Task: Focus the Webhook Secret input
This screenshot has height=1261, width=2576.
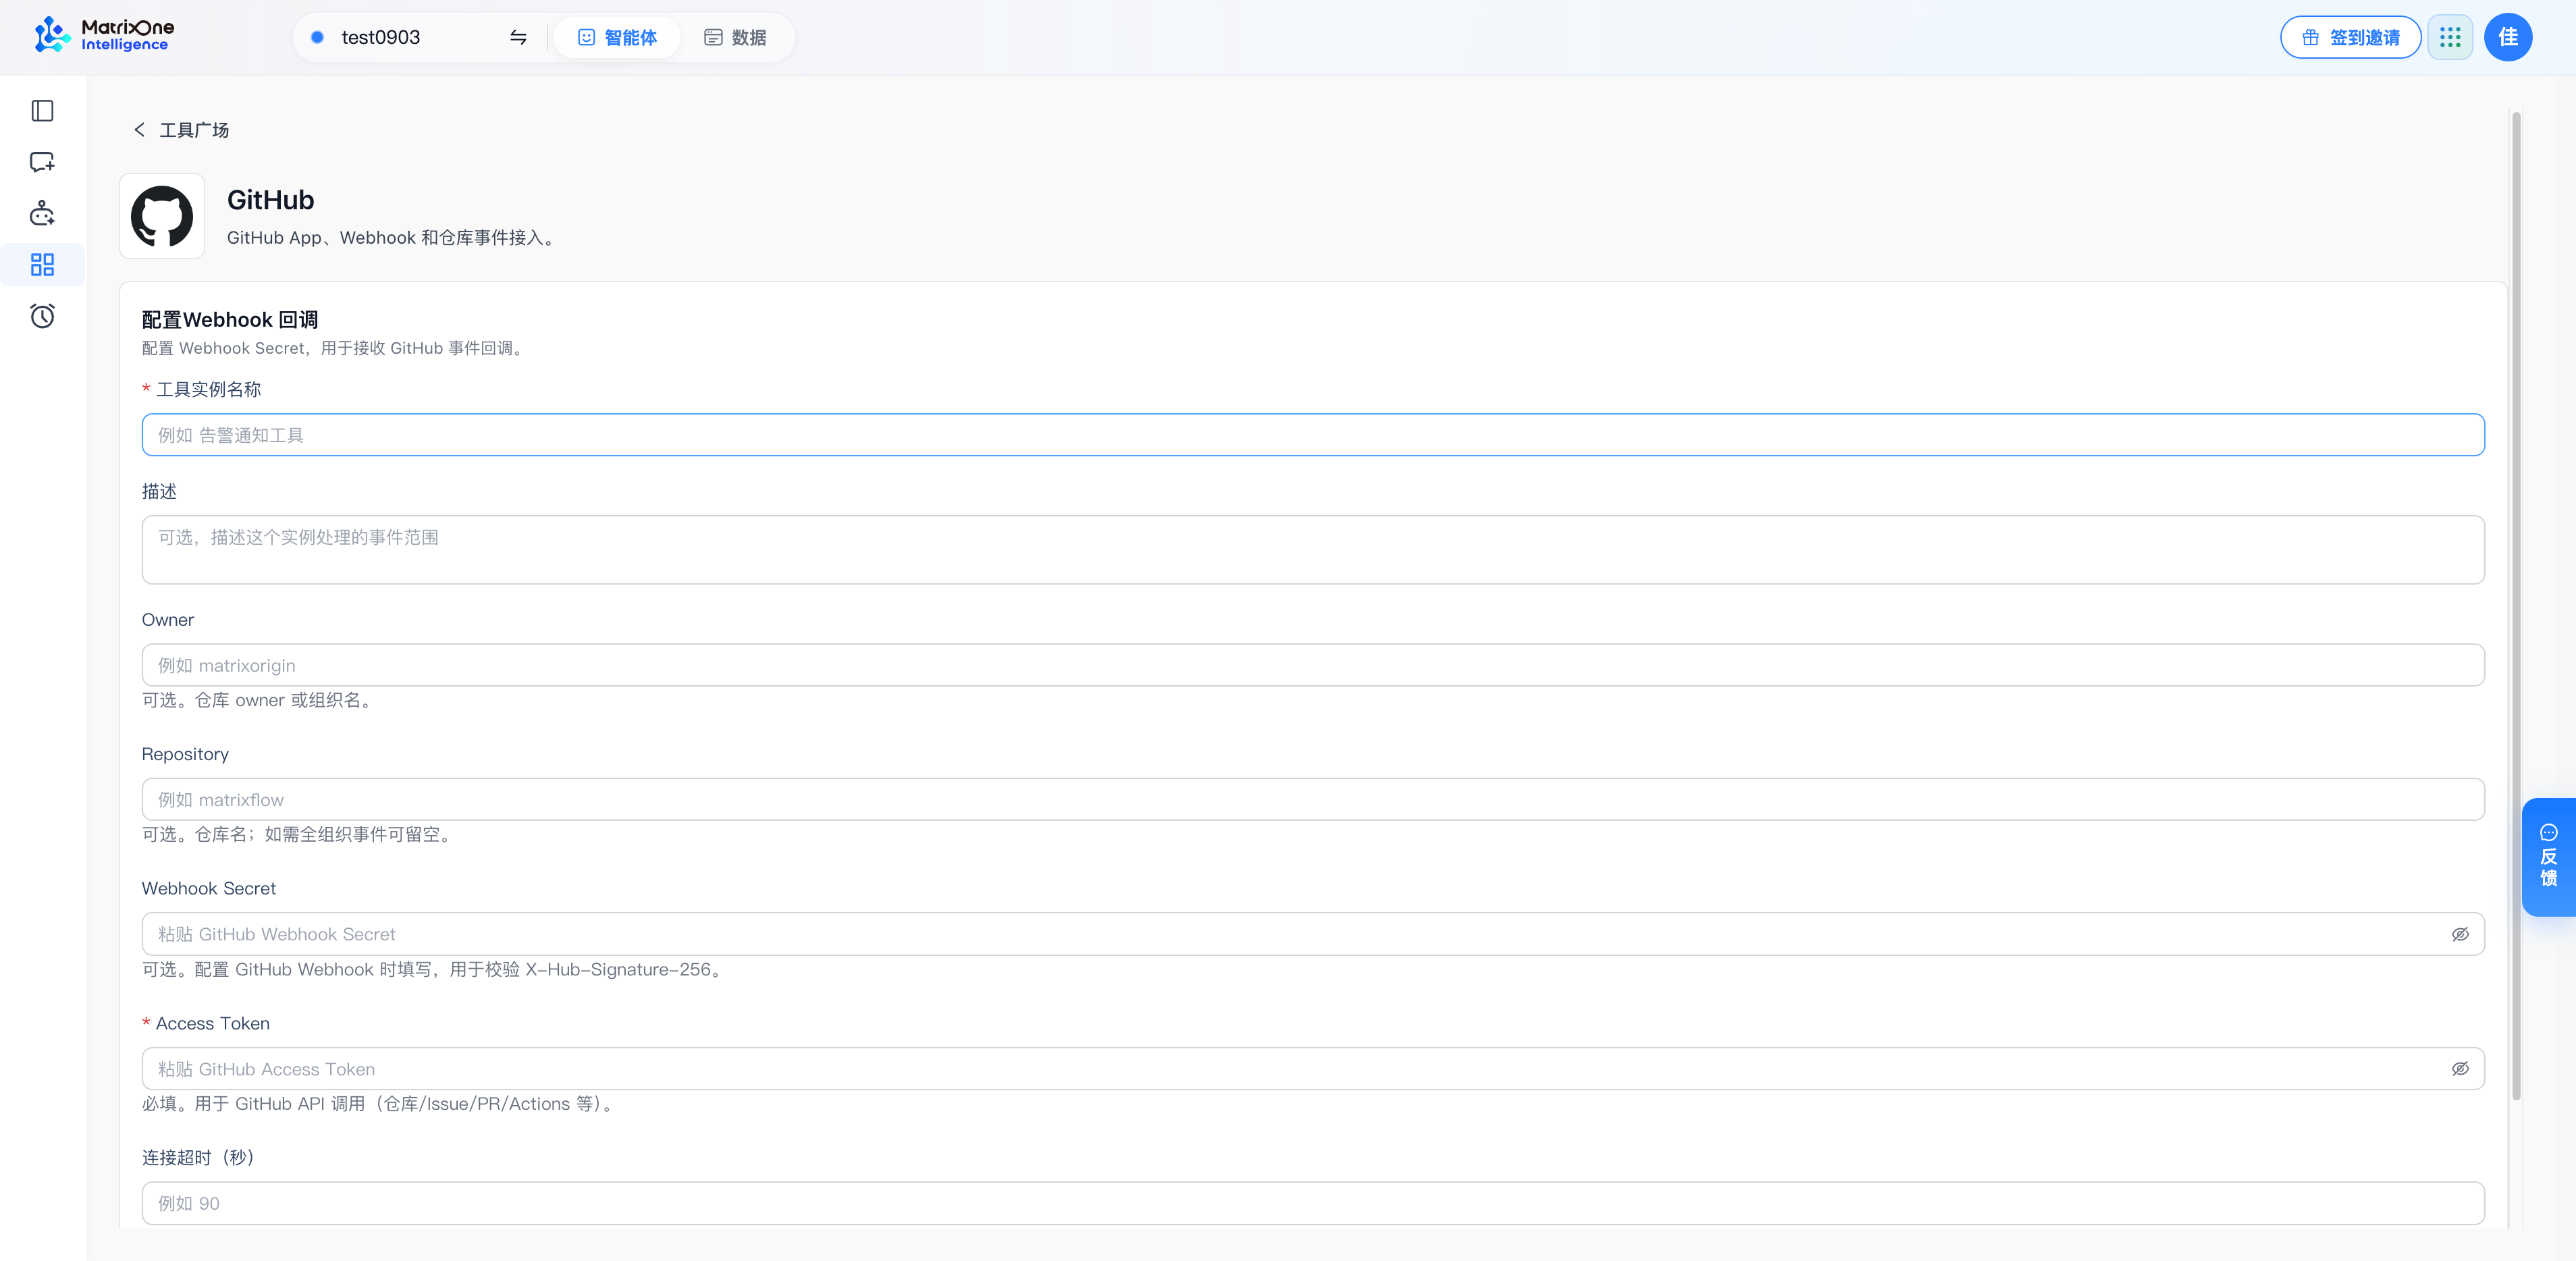Action: [1313, 934]
